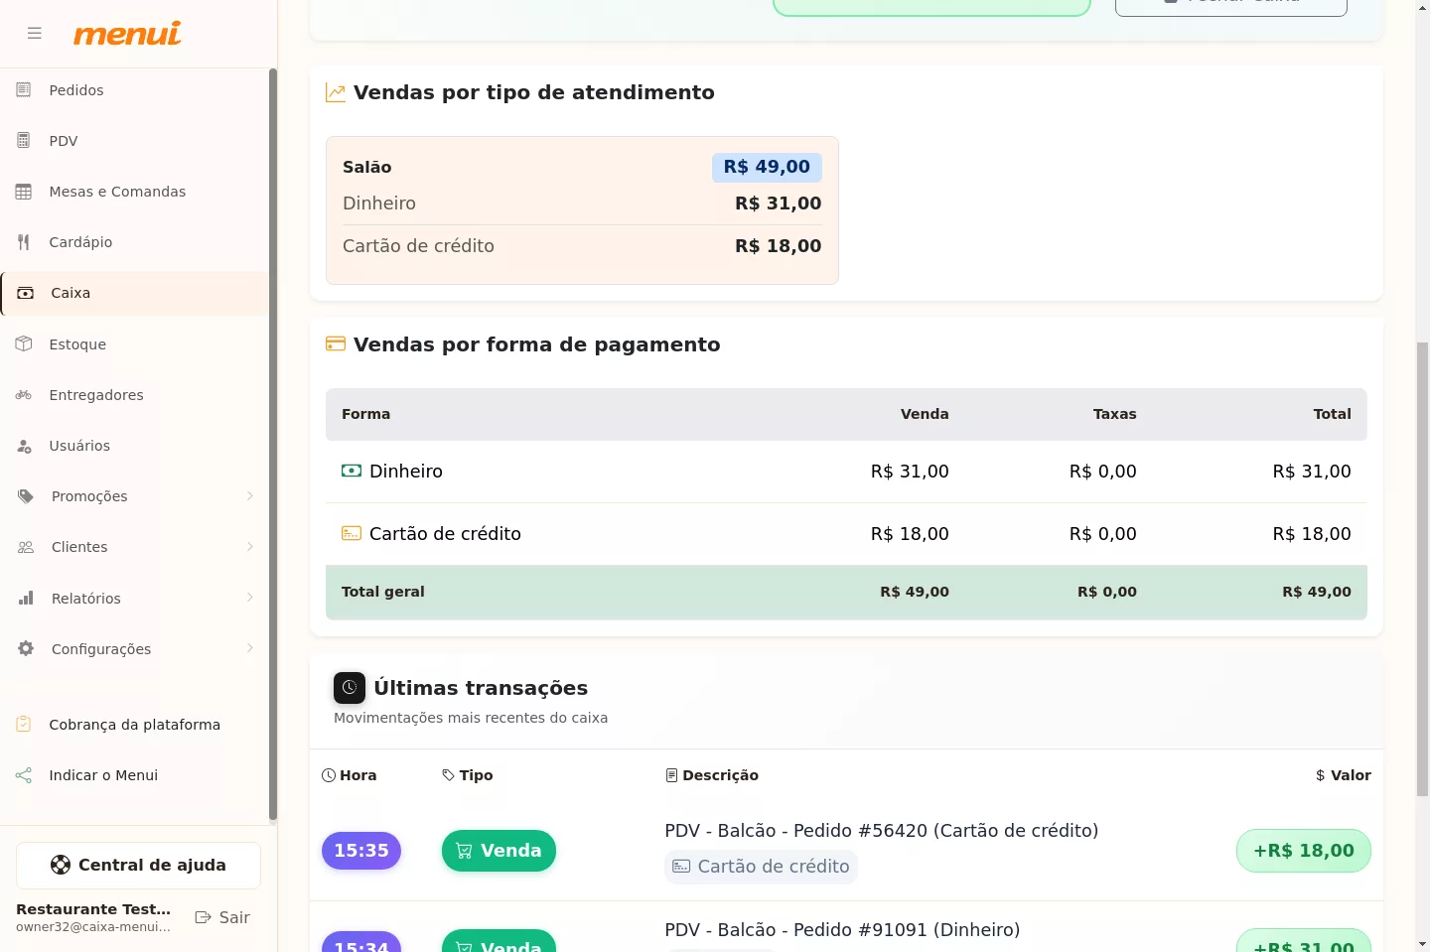Click the Estoque box icon

coord(24,344)
